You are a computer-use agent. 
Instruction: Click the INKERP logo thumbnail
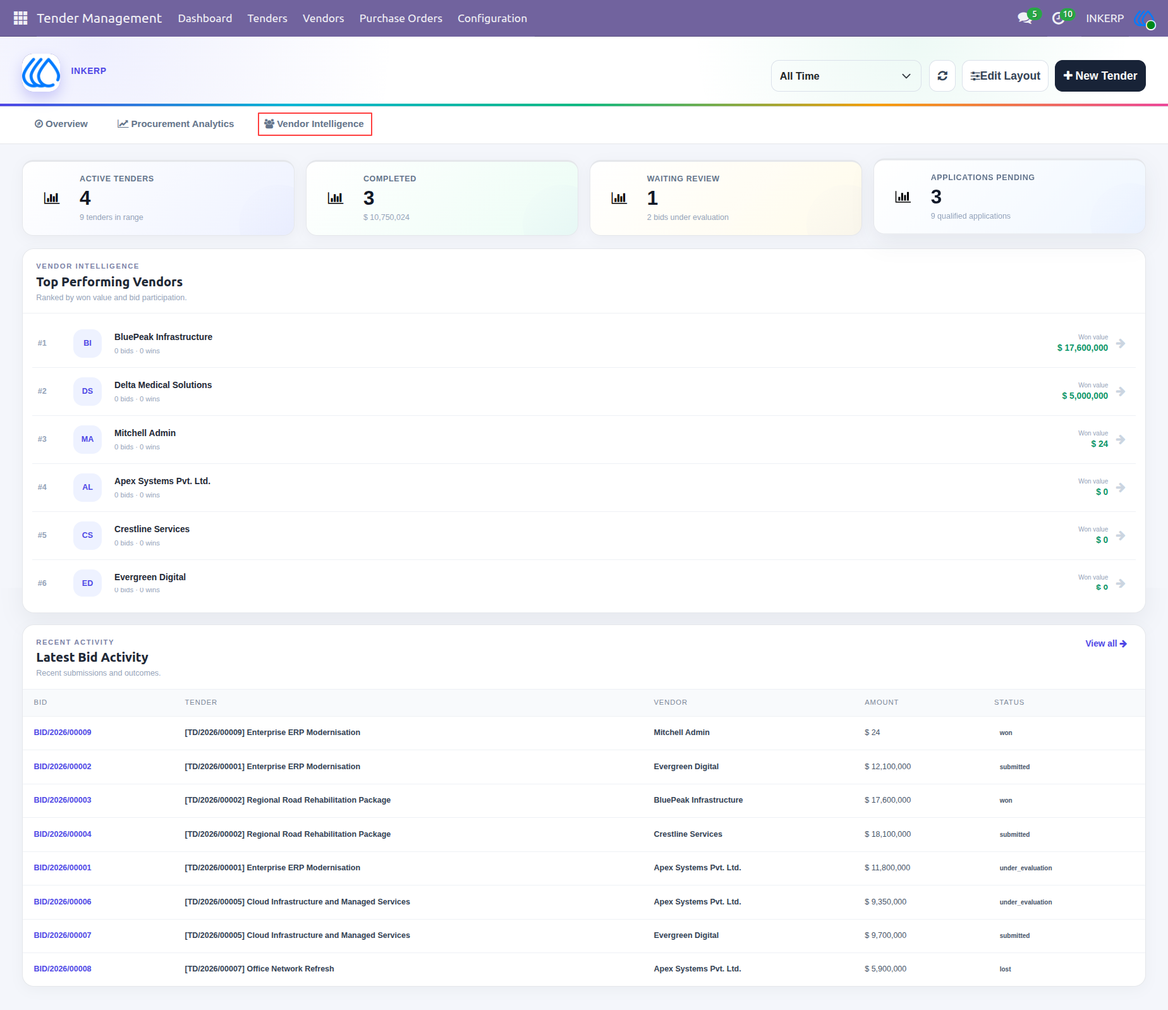click(x=41, y=73)
